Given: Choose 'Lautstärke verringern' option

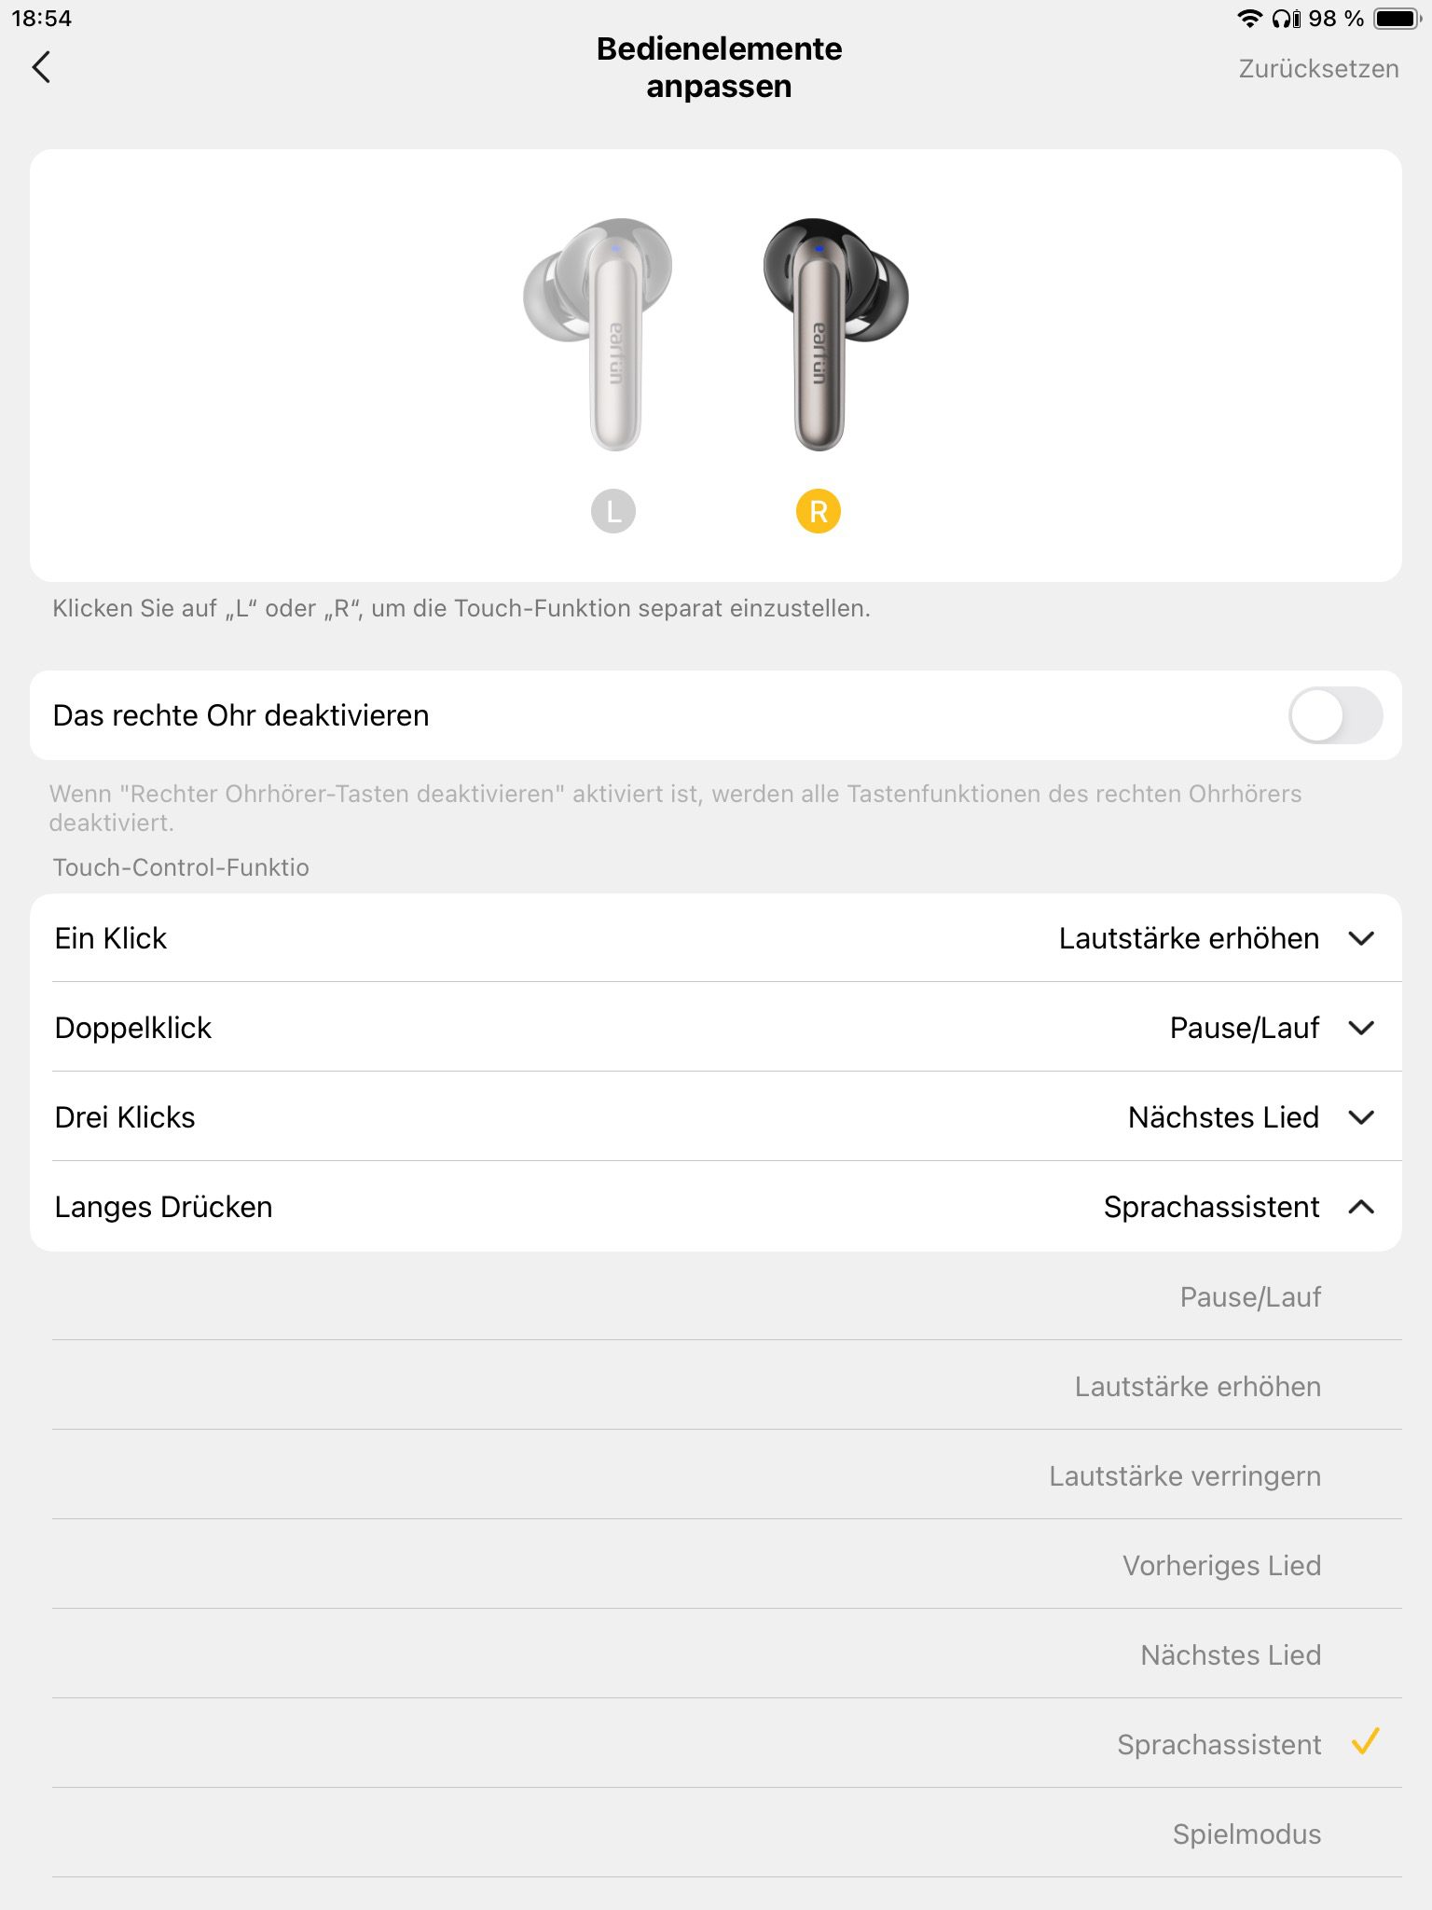Looking at the screenshot, I should coord(1185,1476).
